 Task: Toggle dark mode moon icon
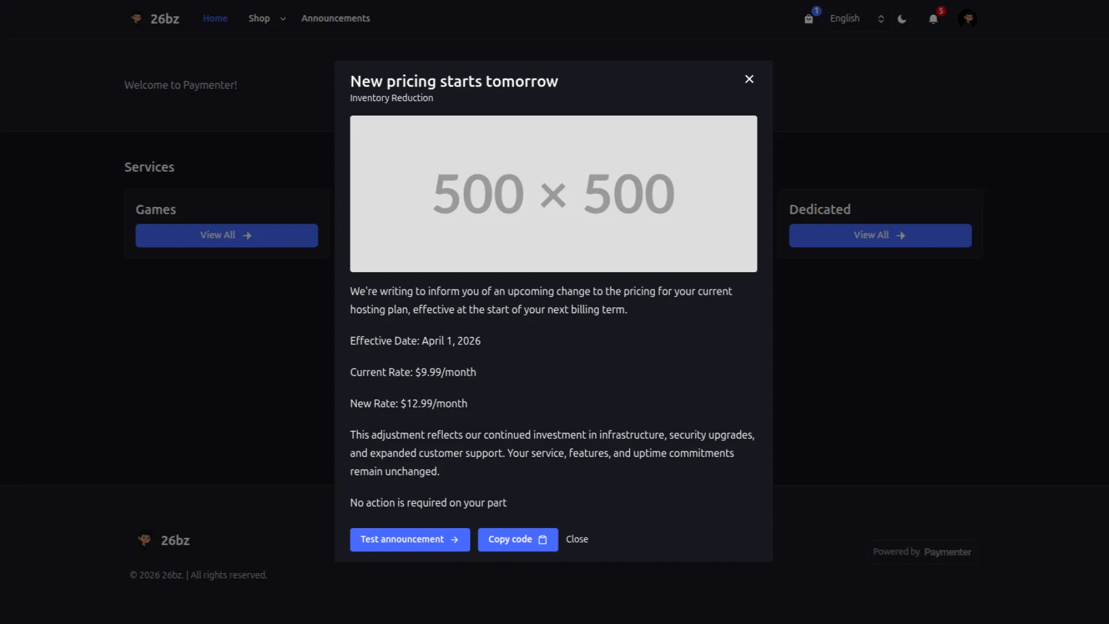tap(902, 19)
